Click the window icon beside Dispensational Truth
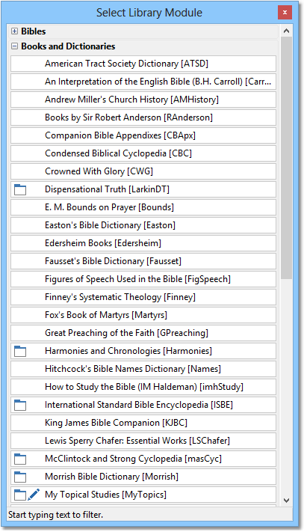304x532 pixels. [20, 189]
